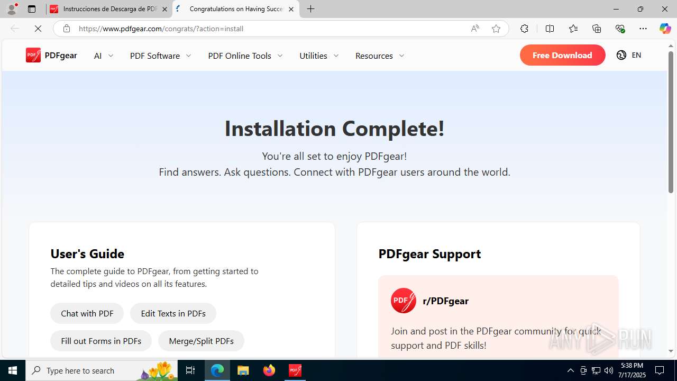
Task: Launch Firefox from taskbar
Action: click(x=269, y=370)
